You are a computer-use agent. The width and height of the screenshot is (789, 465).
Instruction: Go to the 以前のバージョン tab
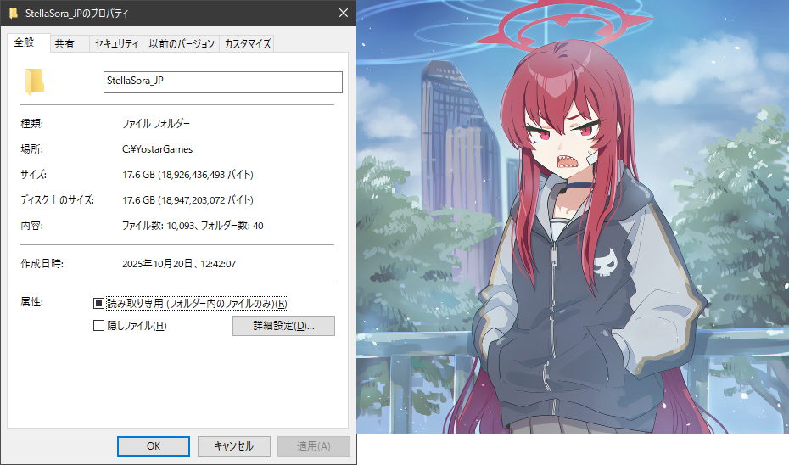[182, 44]
